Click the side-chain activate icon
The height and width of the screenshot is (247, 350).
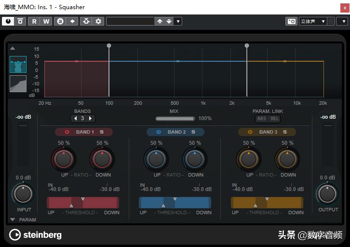tap(86, 21)
